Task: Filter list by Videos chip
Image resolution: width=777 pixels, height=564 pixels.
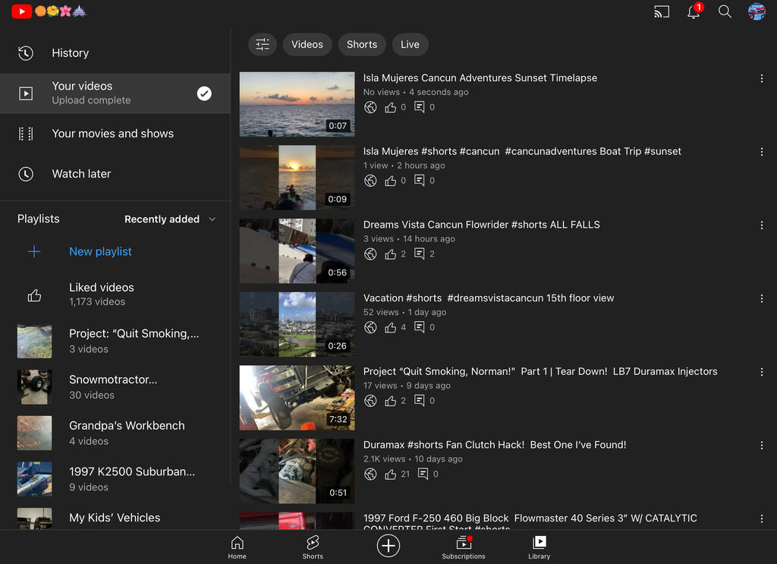Action: 307,44
